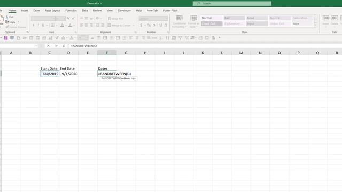Open the Data ribbon tab
The image size is (342, 192).
coord(85,11)
